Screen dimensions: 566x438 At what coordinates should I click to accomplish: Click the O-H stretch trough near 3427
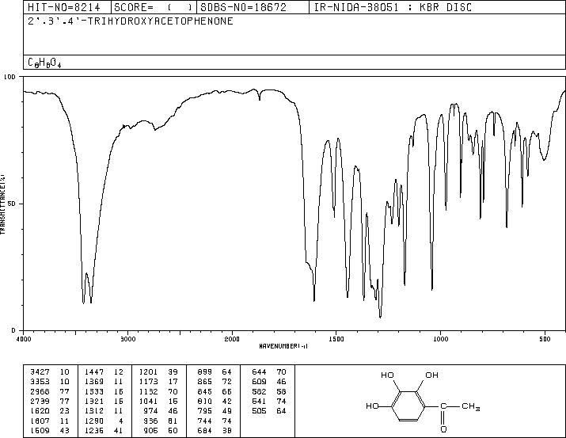[x=83, y=302]
